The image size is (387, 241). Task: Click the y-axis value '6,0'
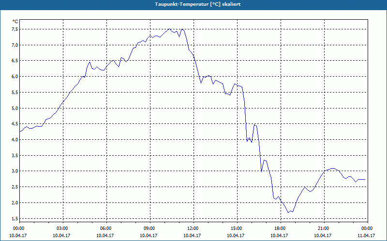pos(15,77)
